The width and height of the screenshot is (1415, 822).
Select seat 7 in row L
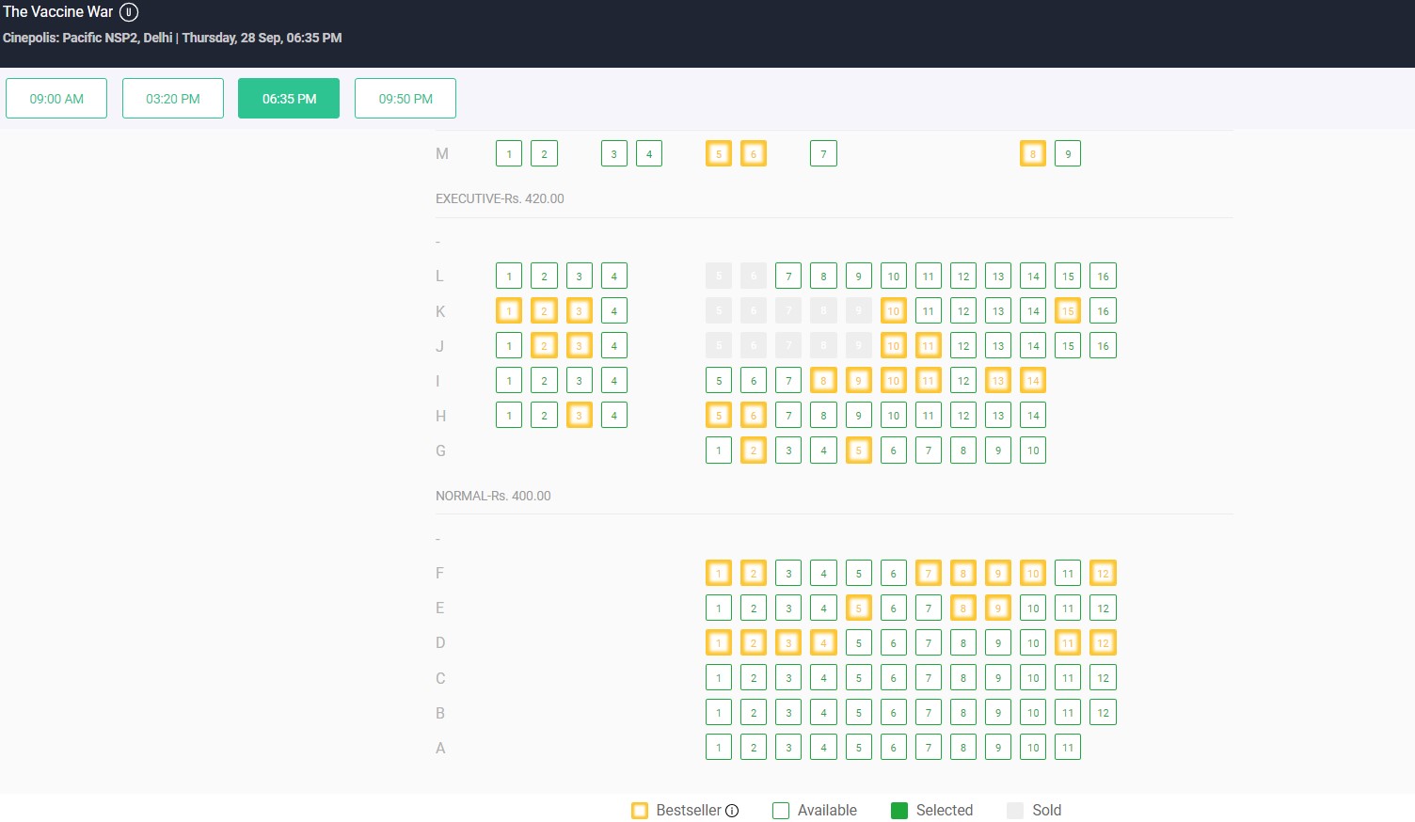point(788,277)
